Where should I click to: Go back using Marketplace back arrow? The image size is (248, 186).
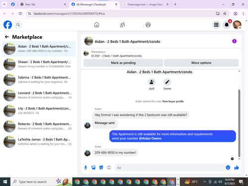coord(7,37)
